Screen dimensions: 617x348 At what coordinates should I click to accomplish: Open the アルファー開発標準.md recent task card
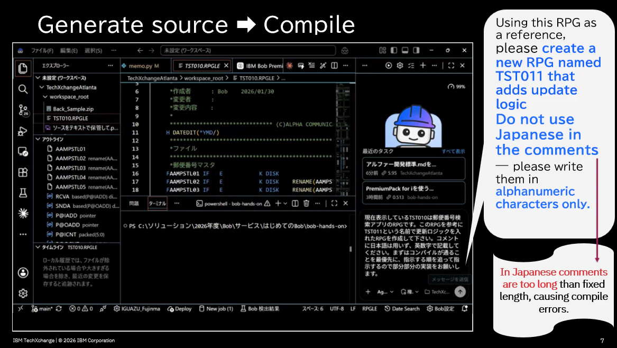point(413,169)
